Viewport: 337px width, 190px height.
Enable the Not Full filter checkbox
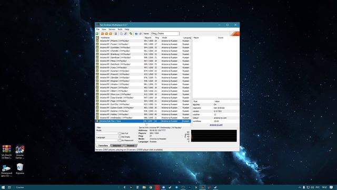pyautogui.click(x=120, y=134)
